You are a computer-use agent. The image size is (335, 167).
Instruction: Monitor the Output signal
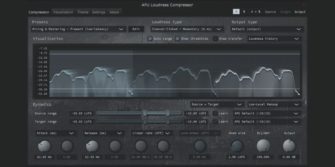(x=300, y=12)
